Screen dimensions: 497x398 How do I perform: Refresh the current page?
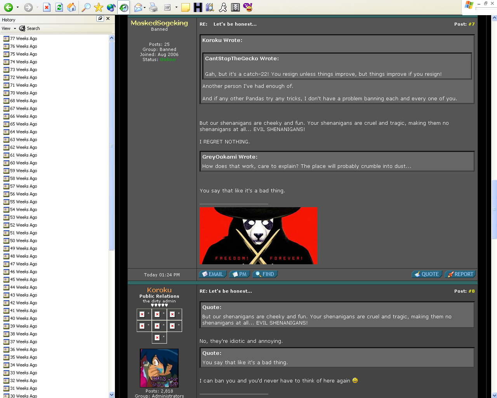point(59,7)
